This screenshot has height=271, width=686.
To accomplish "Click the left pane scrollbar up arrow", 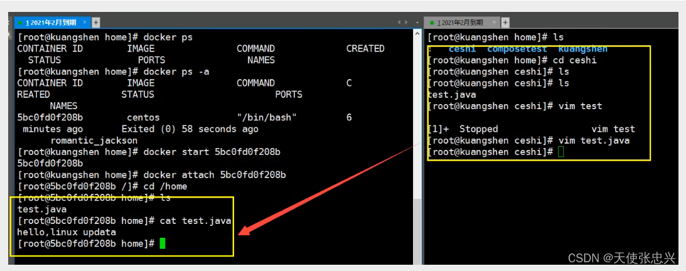I will 417,33.
